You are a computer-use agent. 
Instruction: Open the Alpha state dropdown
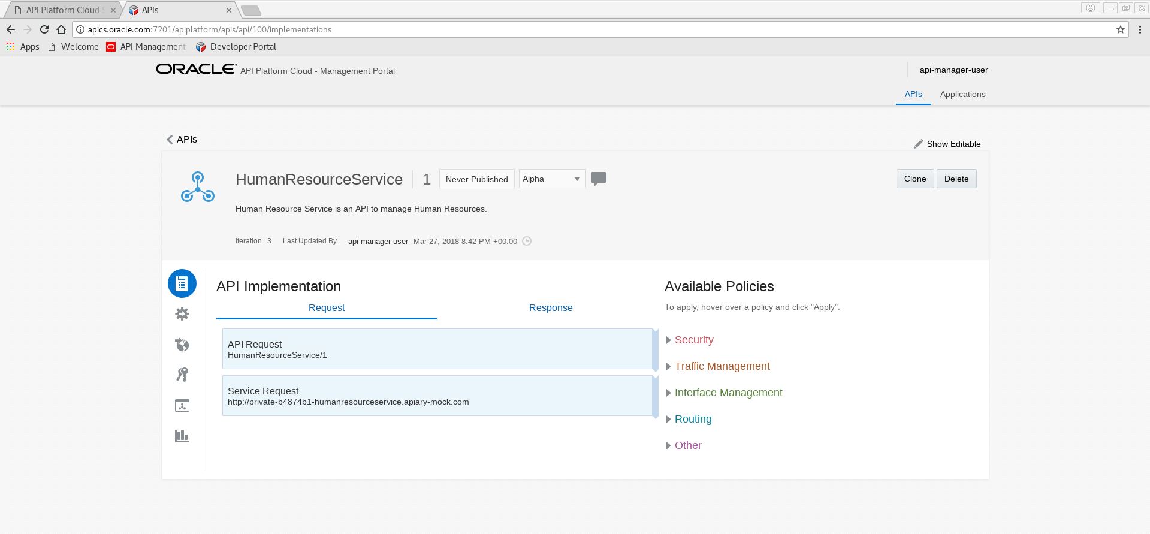551,179
